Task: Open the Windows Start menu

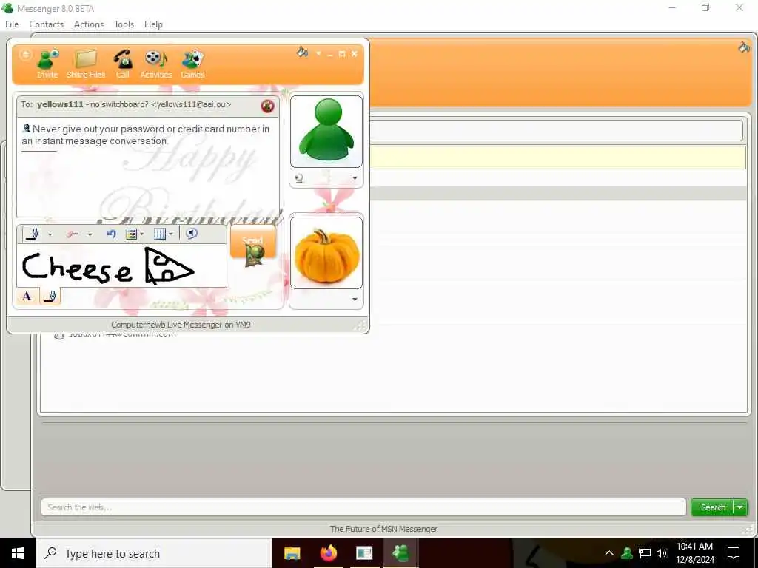Action: pyautogui.click(x=18, y=553)
